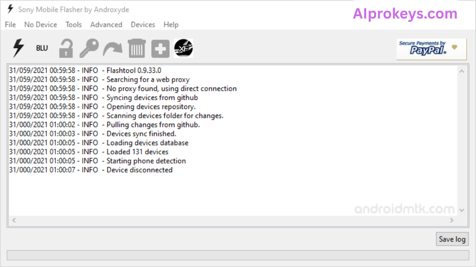Click the key icon in toolbar
The image size is (476, 267).
89,48
